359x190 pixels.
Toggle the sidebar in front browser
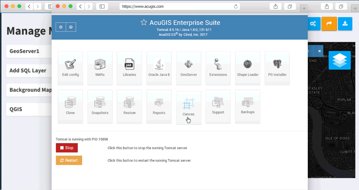[x=102, y=6]
